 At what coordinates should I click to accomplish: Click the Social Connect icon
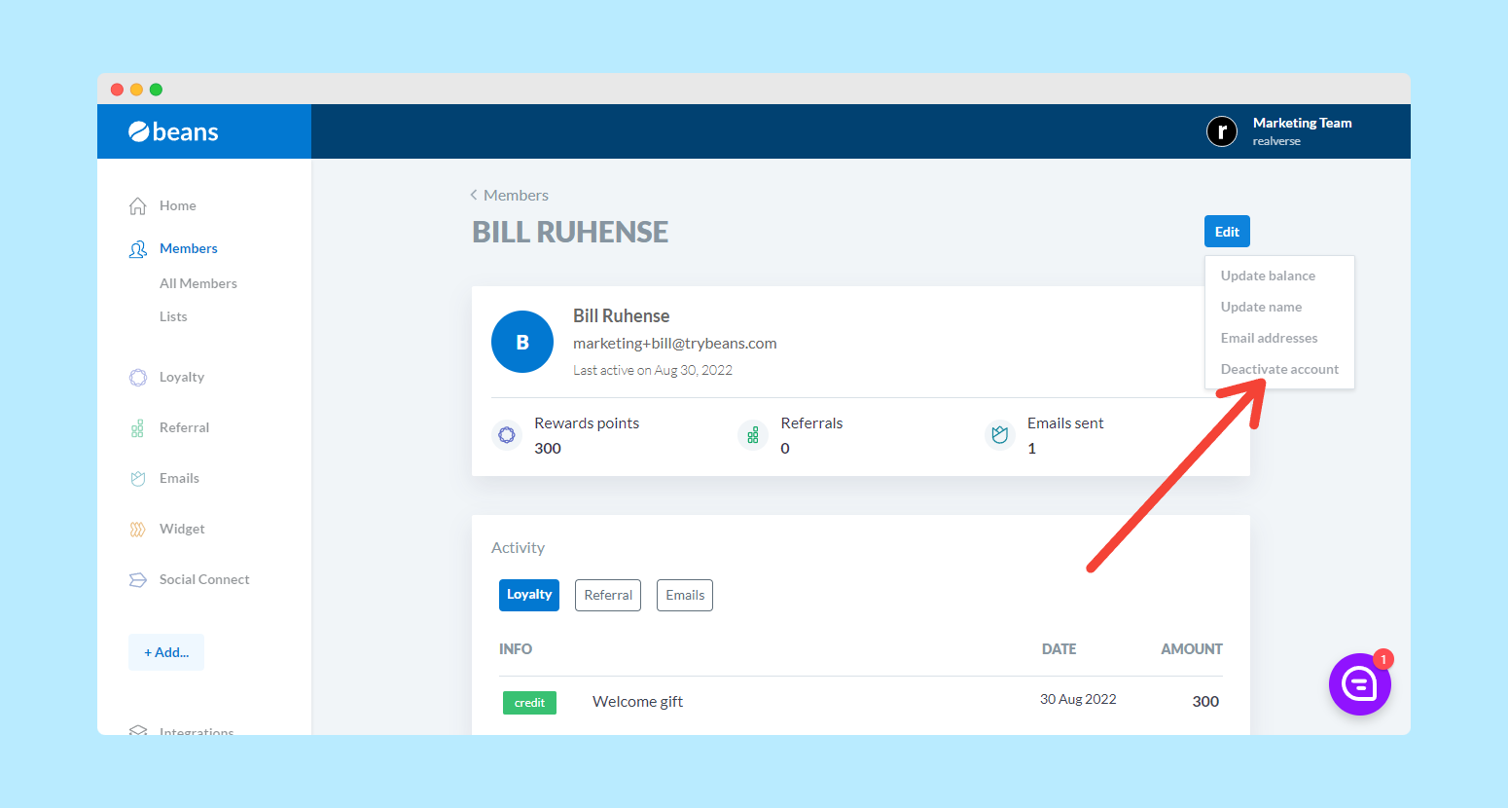[x=138, y=580]
